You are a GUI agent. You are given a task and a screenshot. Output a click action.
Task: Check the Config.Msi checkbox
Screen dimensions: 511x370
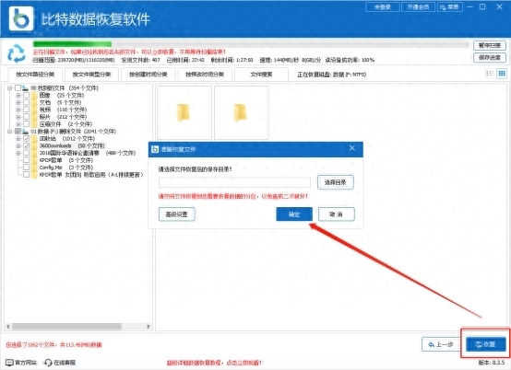point(26,168)
